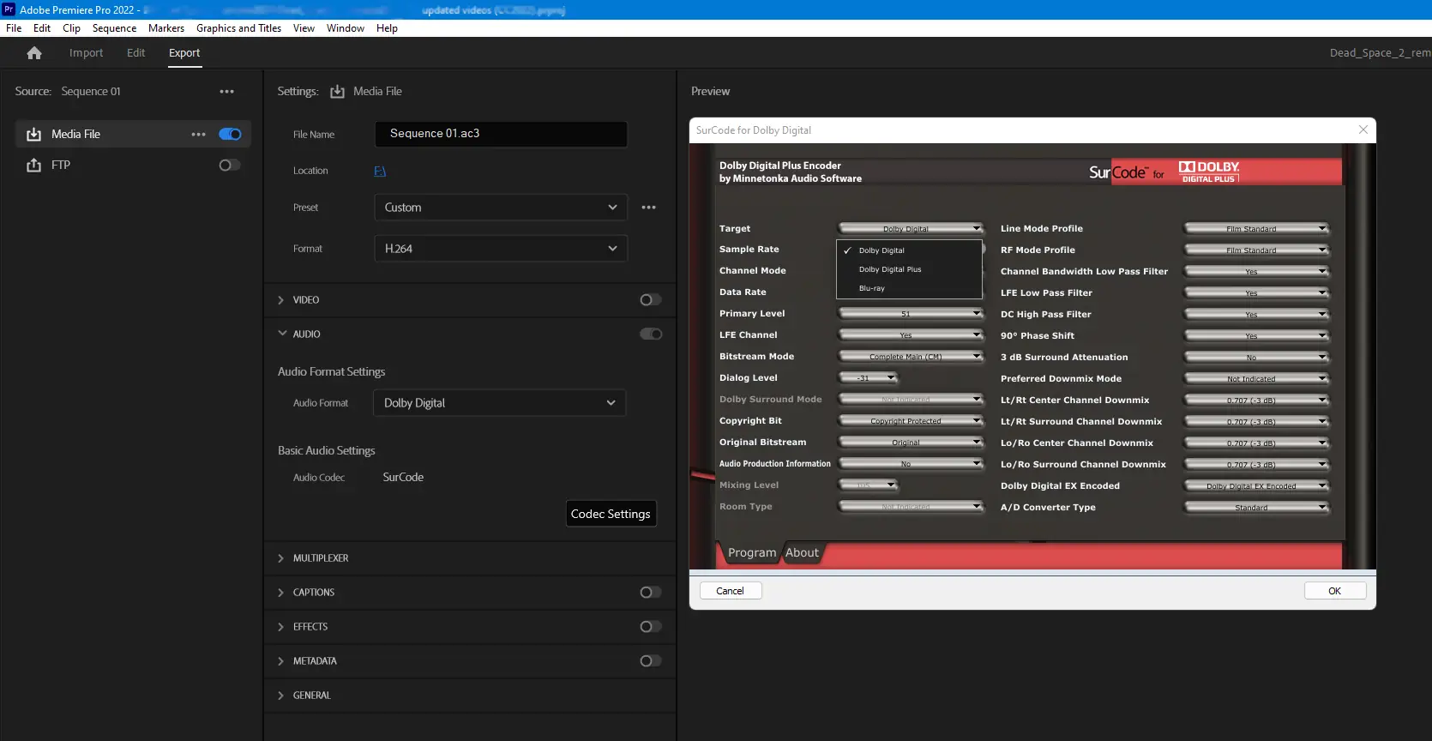
Task: Close the SurCode for Dolby Digital dialog
Action: tap(1363, 130)
